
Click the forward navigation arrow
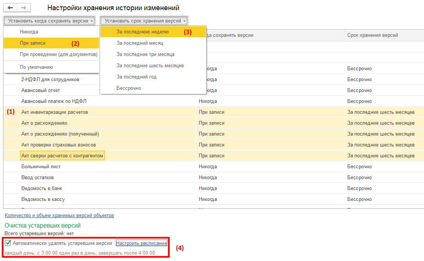pyautogui.click(x=24, y=8)
